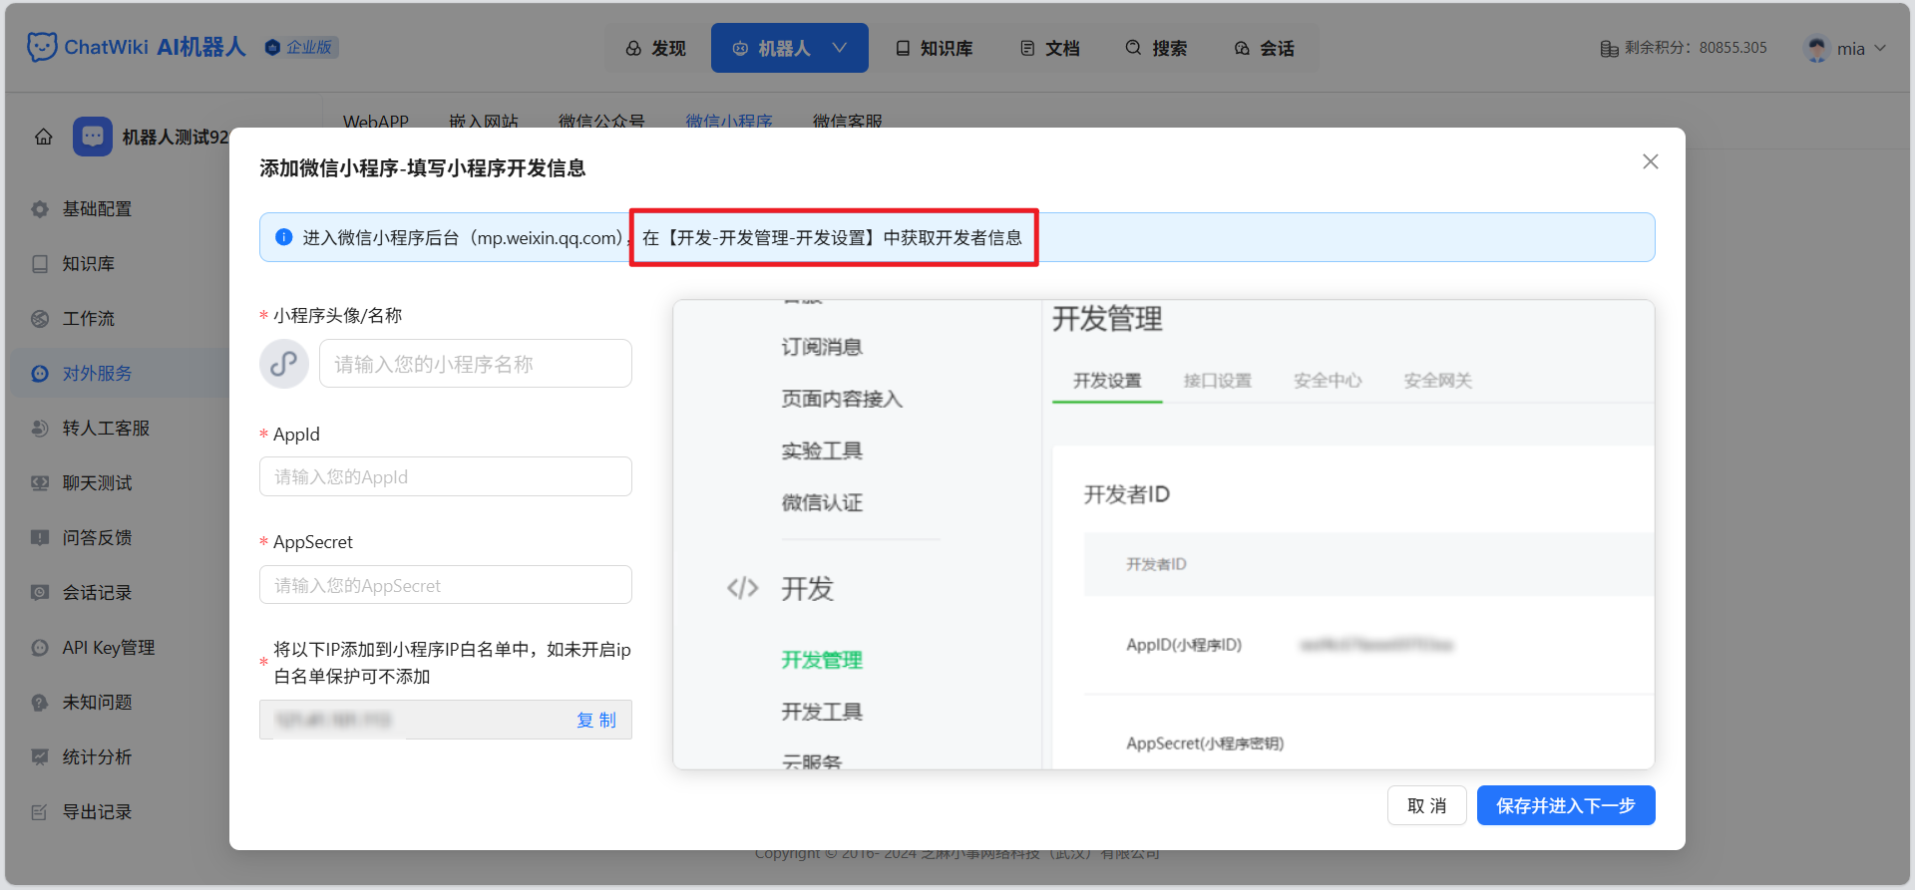The image size is (1915, 890).
Task: Click the 转人工客服 sidebar icon
Action: pos(40,429)
